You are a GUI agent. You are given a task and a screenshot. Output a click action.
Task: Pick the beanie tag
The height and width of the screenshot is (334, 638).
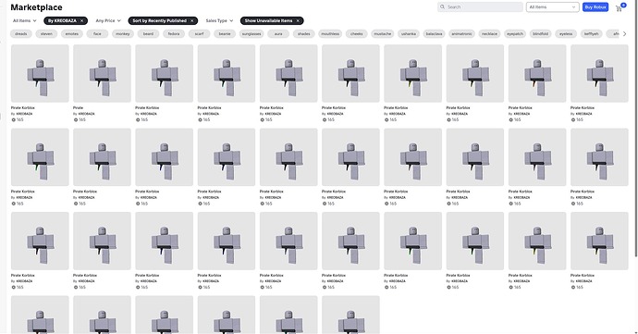(225, 34)
